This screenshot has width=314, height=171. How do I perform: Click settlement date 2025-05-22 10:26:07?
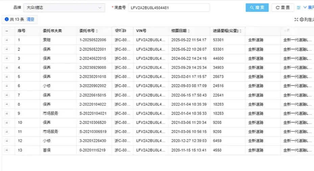[189, 49]
